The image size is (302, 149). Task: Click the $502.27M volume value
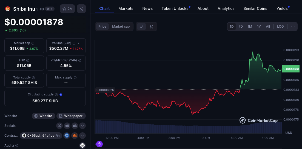[x=59, y=49]
